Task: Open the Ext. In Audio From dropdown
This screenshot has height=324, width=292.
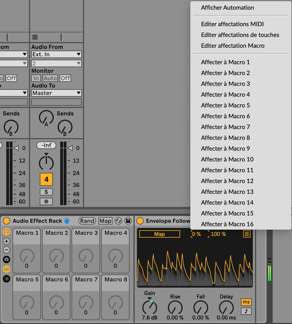Action: click(57, 54)
